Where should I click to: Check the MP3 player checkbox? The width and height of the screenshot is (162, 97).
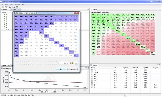[92, 79]
